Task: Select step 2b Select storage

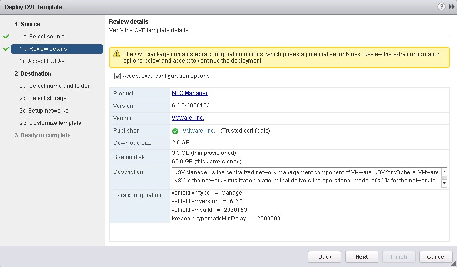Action: [x=43, y=98]
